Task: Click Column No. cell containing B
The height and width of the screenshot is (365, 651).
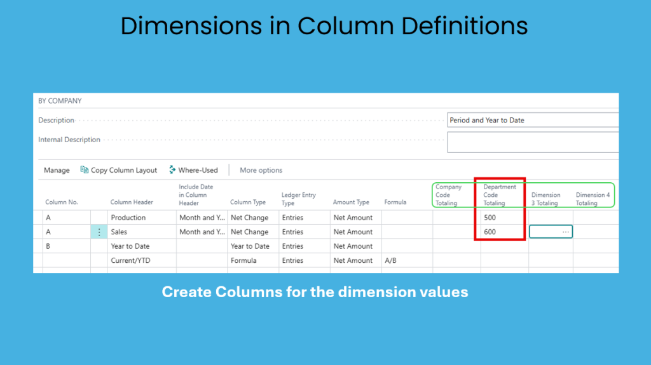Action: [x=65, y=246]
